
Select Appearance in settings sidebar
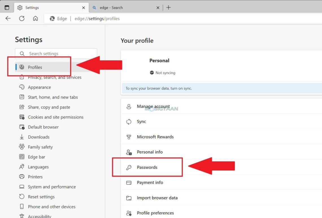[x=39, y=87]
